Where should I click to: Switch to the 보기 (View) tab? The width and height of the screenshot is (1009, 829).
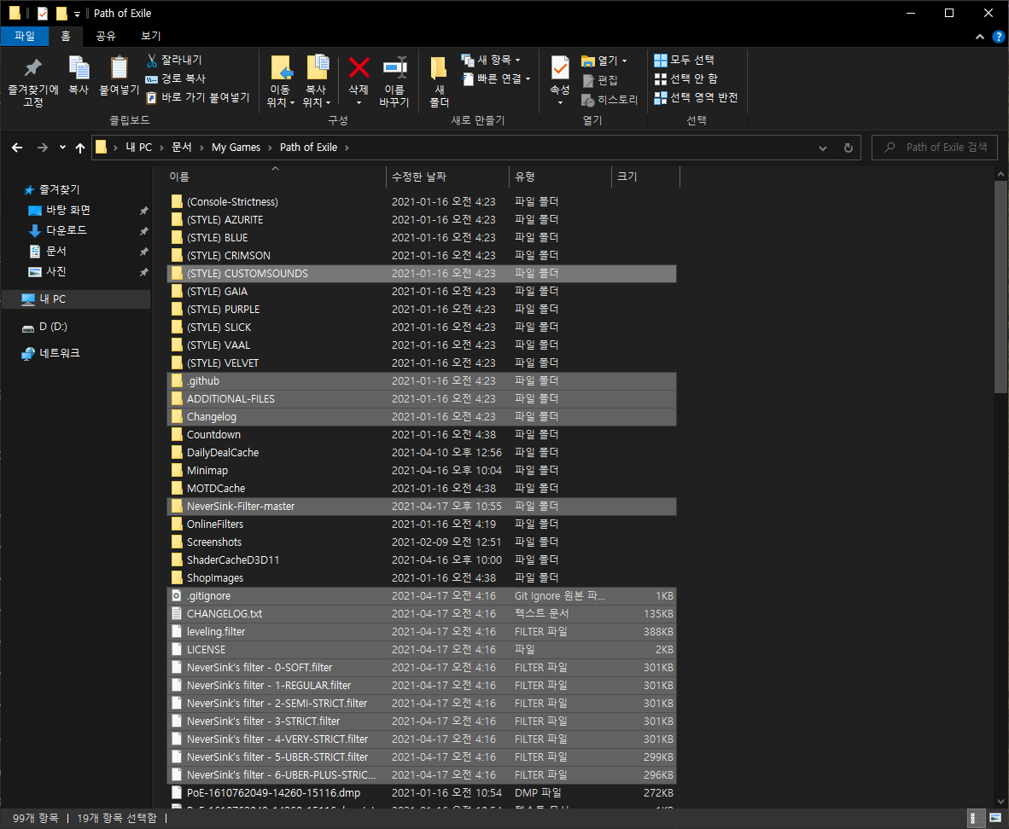pos(150,36)
